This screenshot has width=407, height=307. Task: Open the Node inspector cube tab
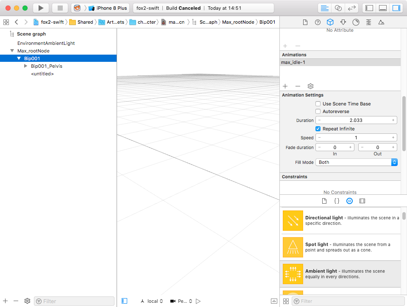[330, 22]
